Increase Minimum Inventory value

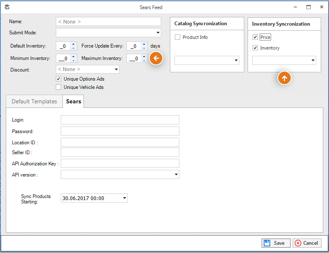point(73,56)
